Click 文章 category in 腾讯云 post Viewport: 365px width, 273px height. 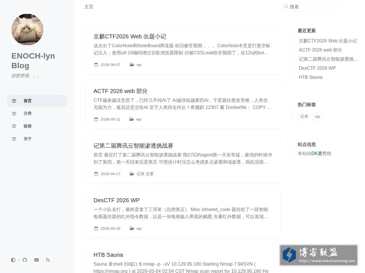click(150, 174)
